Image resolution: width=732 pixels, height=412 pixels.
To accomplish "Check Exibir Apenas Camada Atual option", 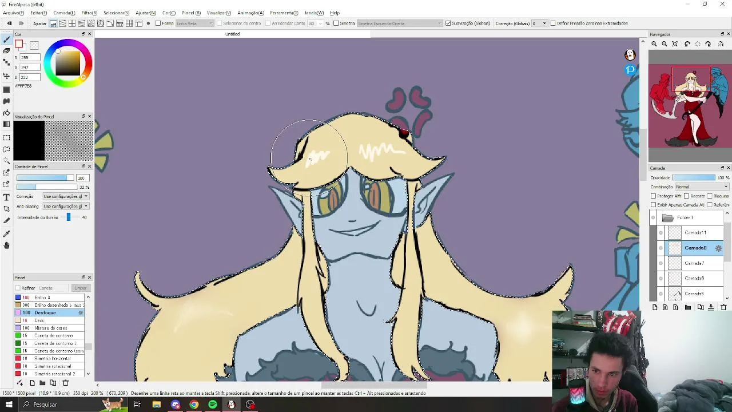I will coord(654,205).
